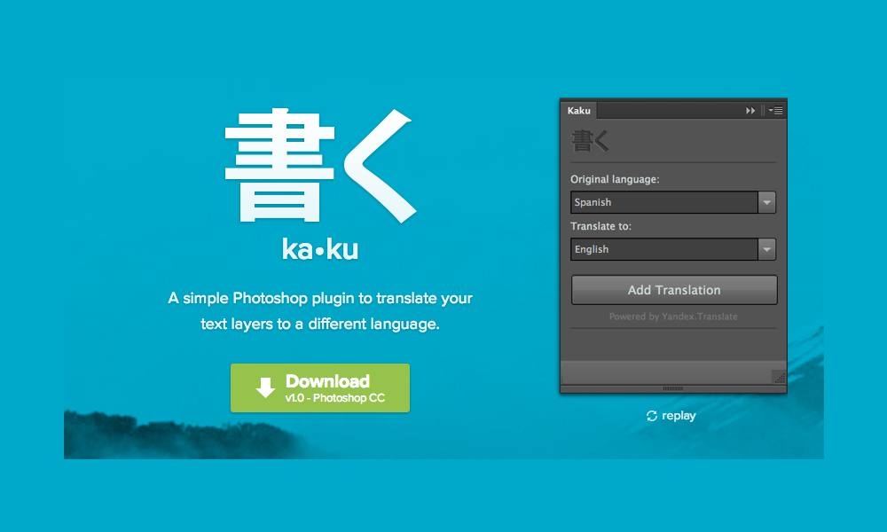Viewport: 887px width, 532px height.
Task: Click the Powered by Yandex.Translate text
Action: 673,317
